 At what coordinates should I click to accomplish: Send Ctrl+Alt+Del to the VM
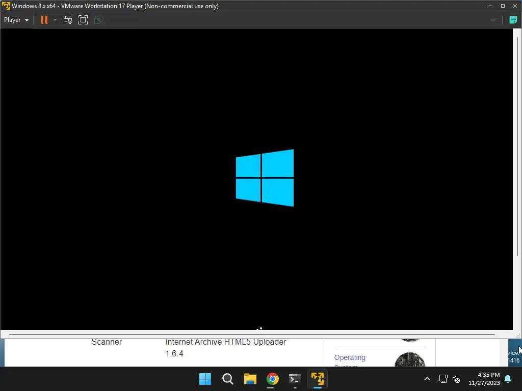click(68, 20)
